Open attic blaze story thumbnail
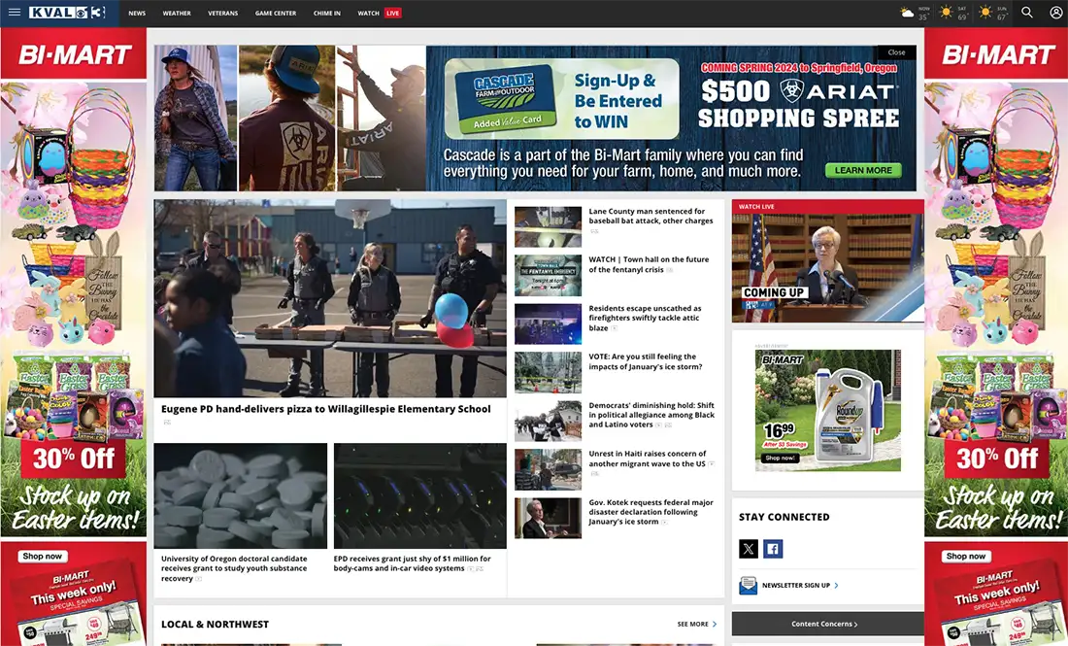Screen dimensions: 1068x646 tap(549, 323)
